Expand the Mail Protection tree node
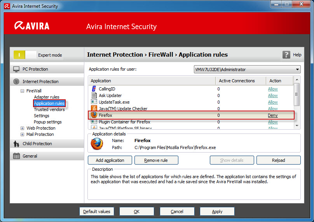 click(22, 134)
